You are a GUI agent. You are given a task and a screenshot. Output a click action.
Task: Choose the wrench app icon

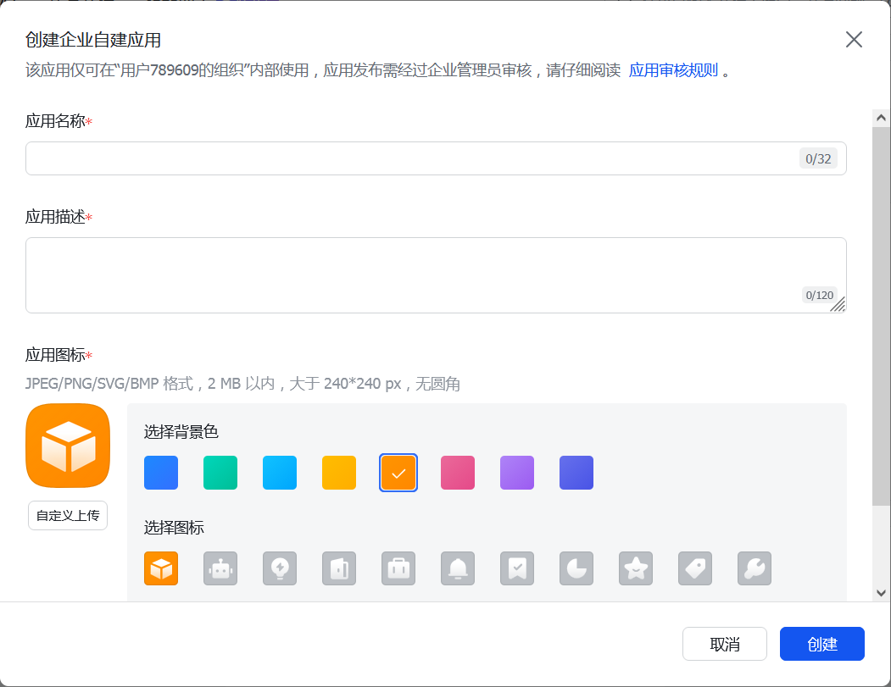755,568
